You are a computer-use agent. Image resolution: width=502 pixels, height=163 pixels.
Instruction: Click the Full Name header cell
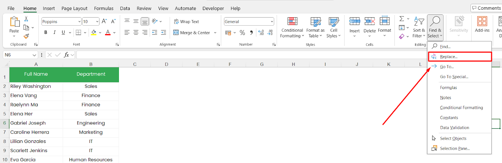pos(36,74)
